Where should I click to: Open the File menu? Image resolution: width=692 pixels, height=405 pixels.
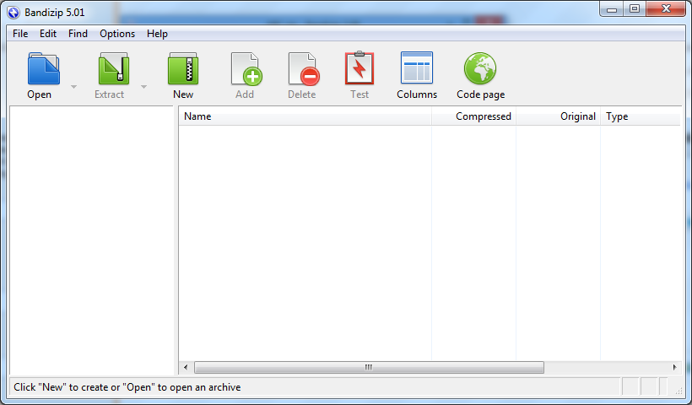coord(20,34)
